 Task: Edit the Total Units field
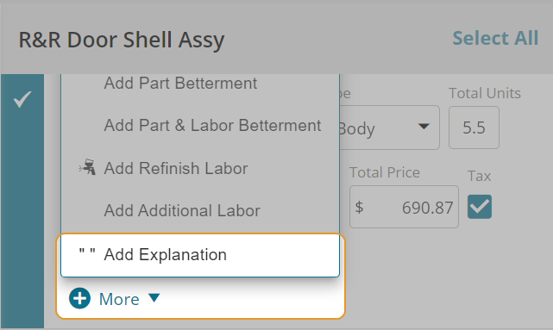point(474,128)
